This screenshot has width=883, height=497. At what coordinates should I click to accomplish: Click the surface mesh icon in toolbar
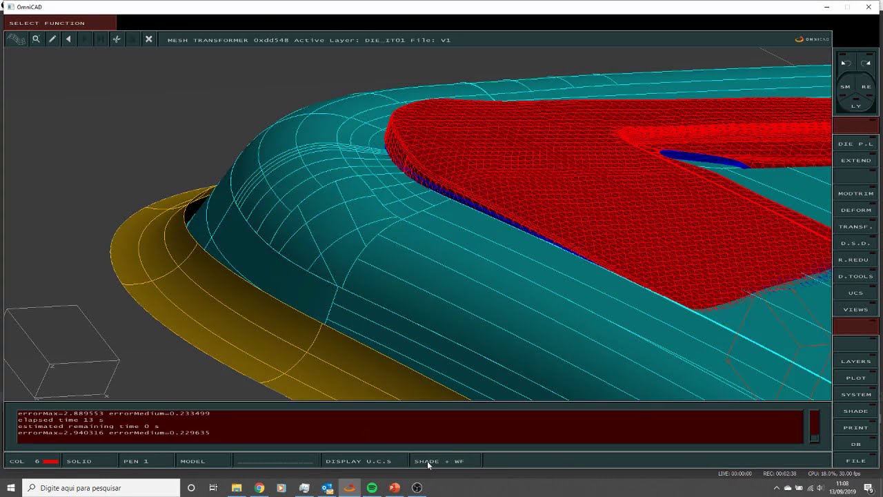click(17, 39)
